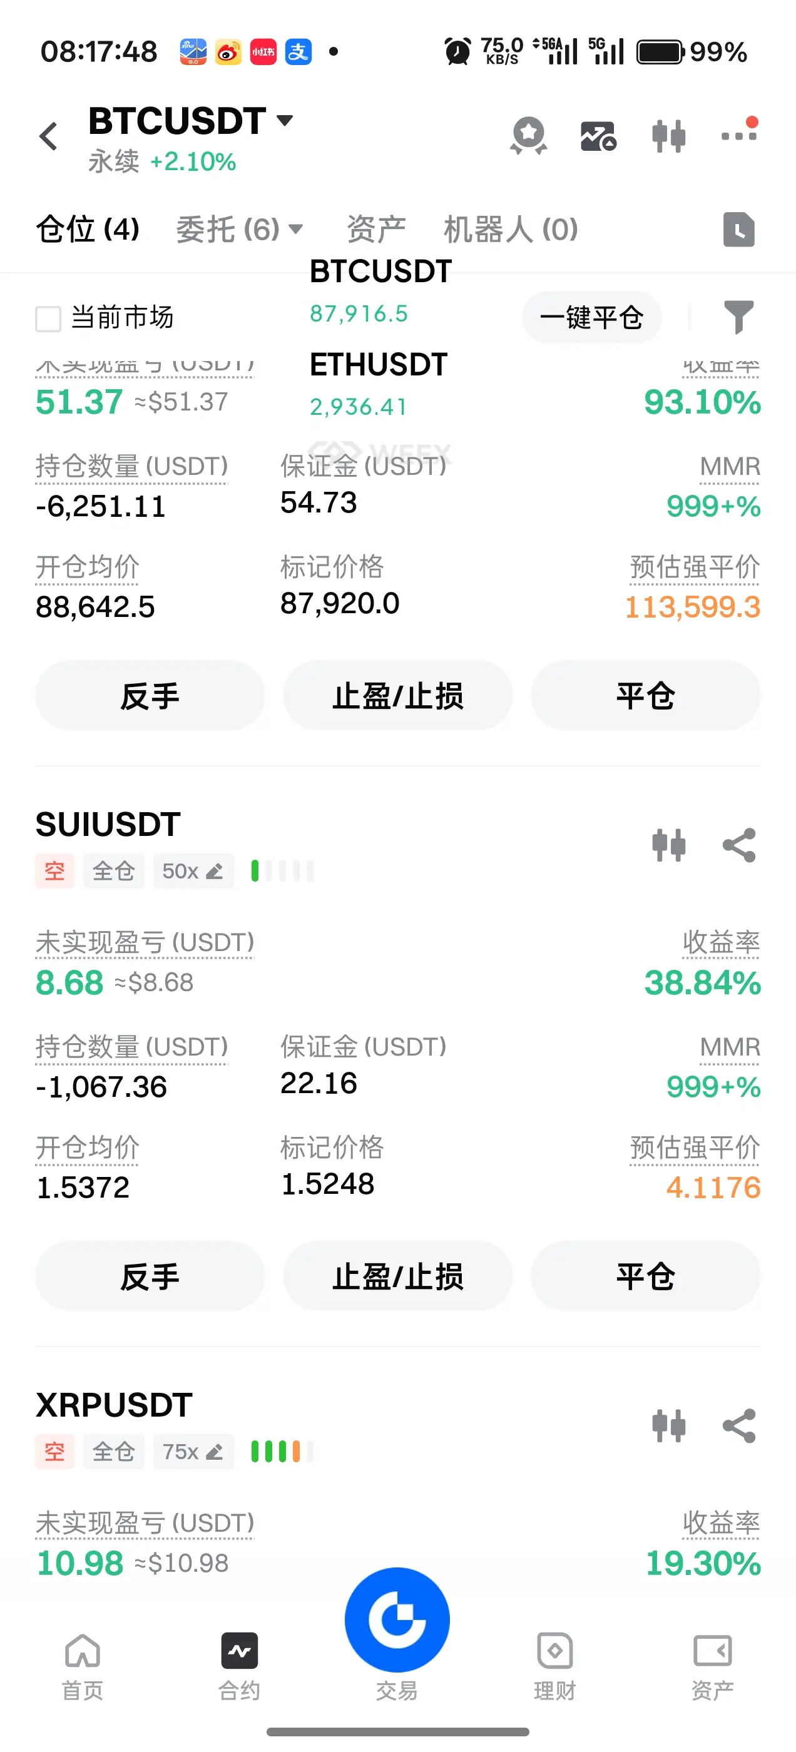
Task: Open candlestick chart icon in header
Action: (669, 136)
